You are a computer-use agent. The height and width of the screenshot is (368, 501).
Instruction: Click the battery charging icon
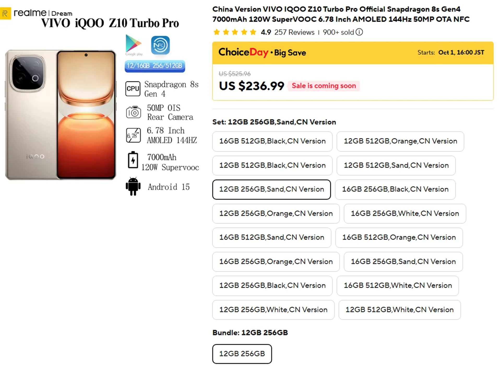[x=133, y=160]
